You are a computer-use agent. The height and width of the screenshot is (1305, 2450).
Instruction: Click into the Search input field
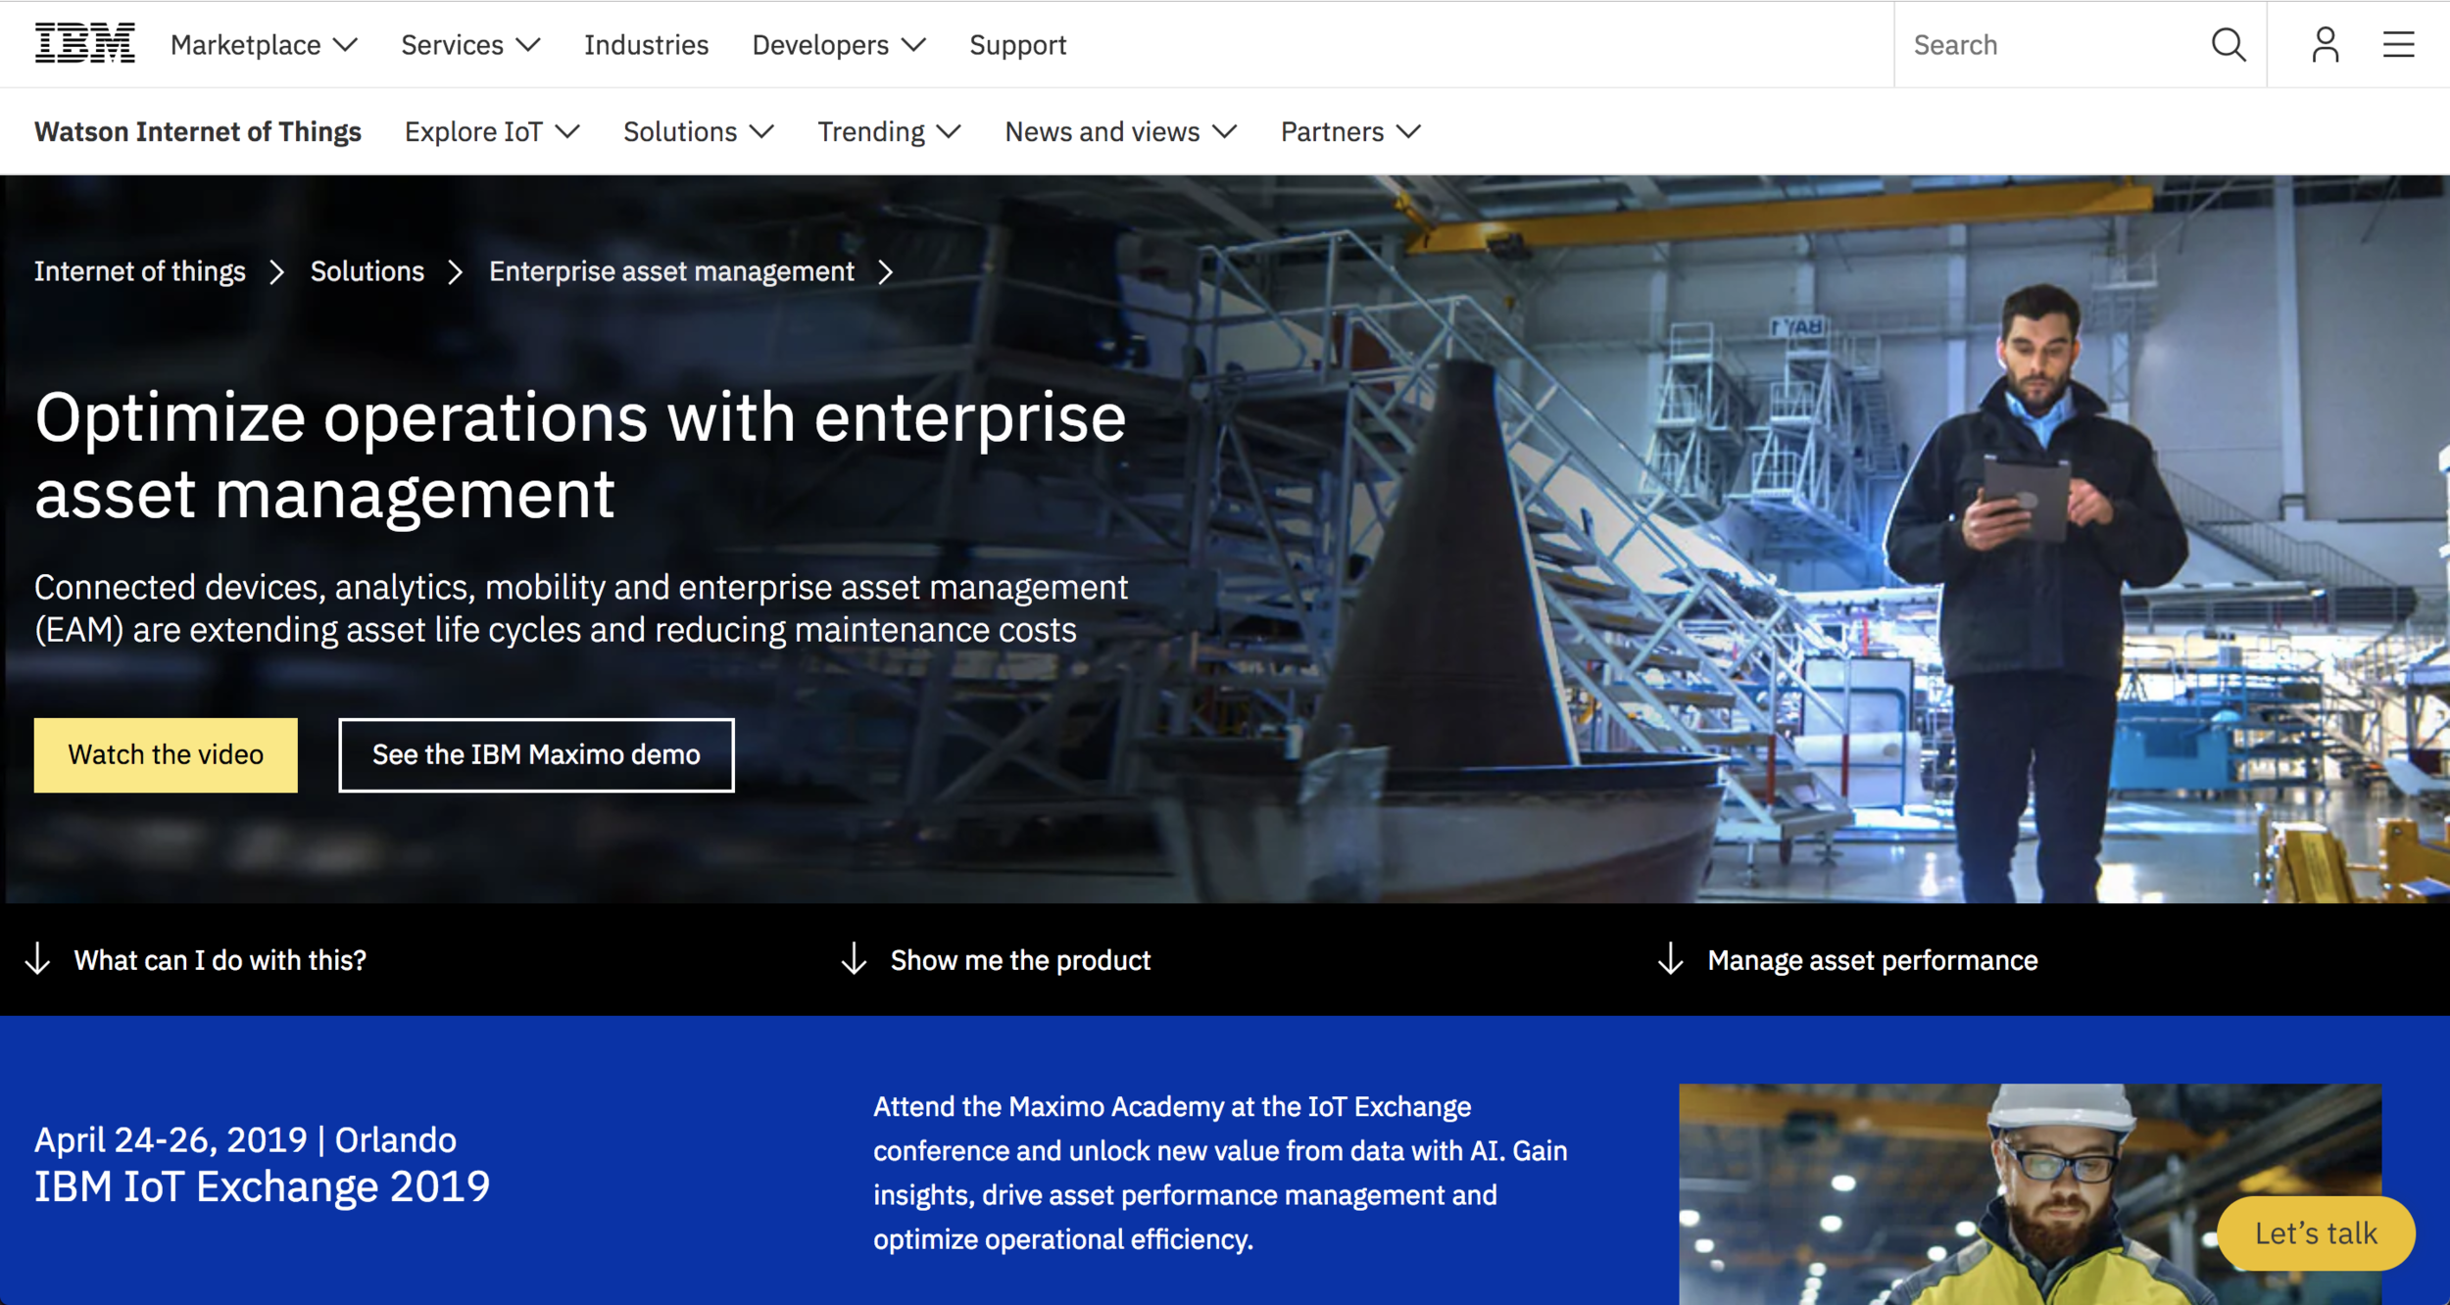click(2051, 45)
